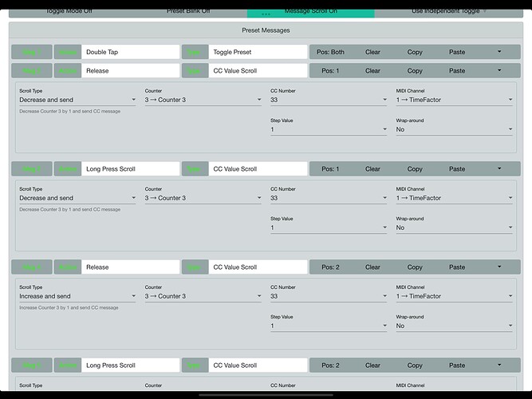Toggle the Toggle Mode Off switch
532x399 pixels.
pos(69,12)
